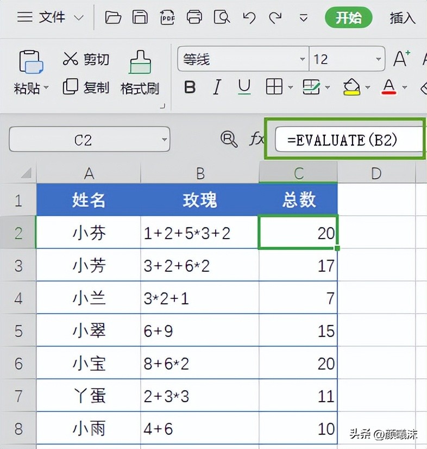Select column B header
Screen dimensions: 427x449
pyautogui.click(x=200, y=173)
